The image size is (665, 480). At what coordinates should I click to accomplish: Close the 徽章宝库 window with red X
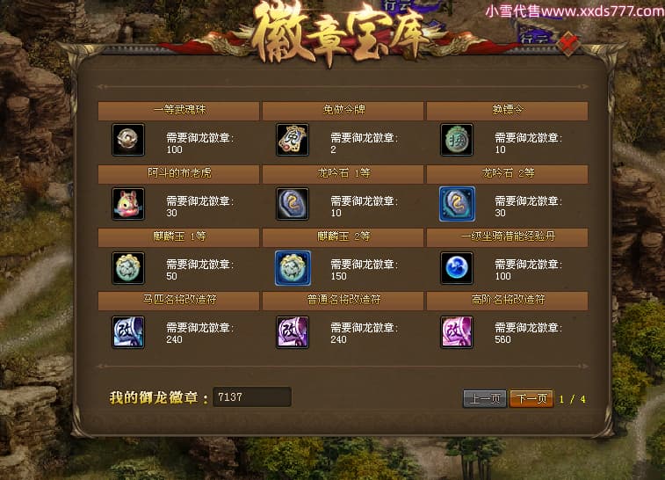coord(568,44)
